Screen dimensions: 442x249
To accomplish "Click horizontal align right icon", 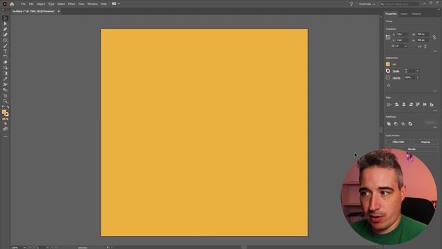I will pyautogui.click(x=411, y=104).
